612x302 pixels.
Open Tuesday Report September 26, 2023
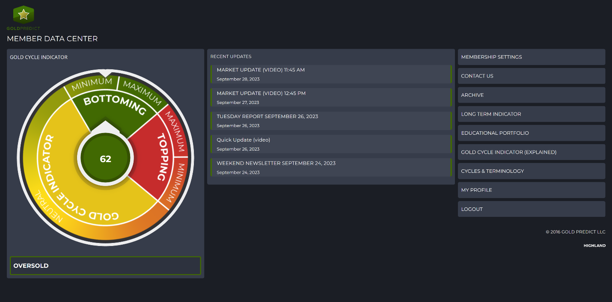tap(331, 121)
